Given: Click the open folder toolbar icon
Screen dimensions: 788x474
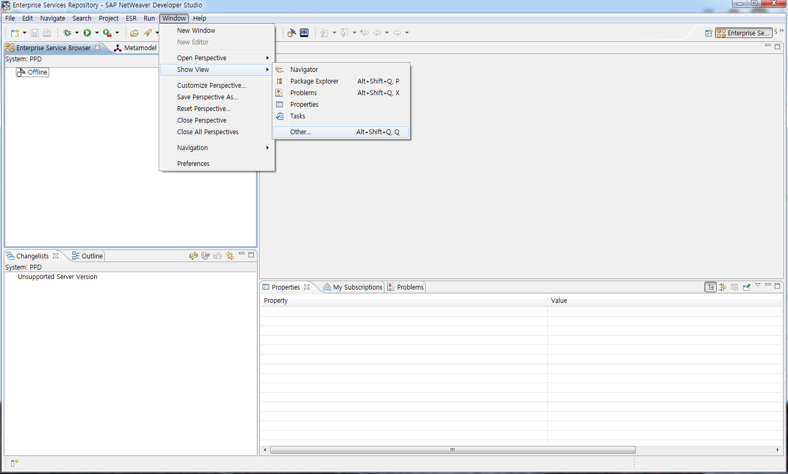Looking at the screenshot, I should (x=134, y=33).
